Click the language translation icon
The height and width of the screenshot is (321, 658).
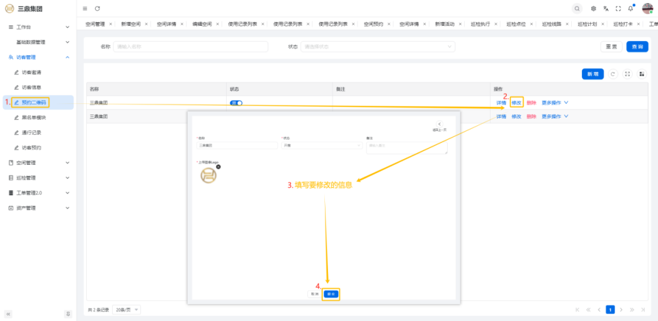point(606,8)
